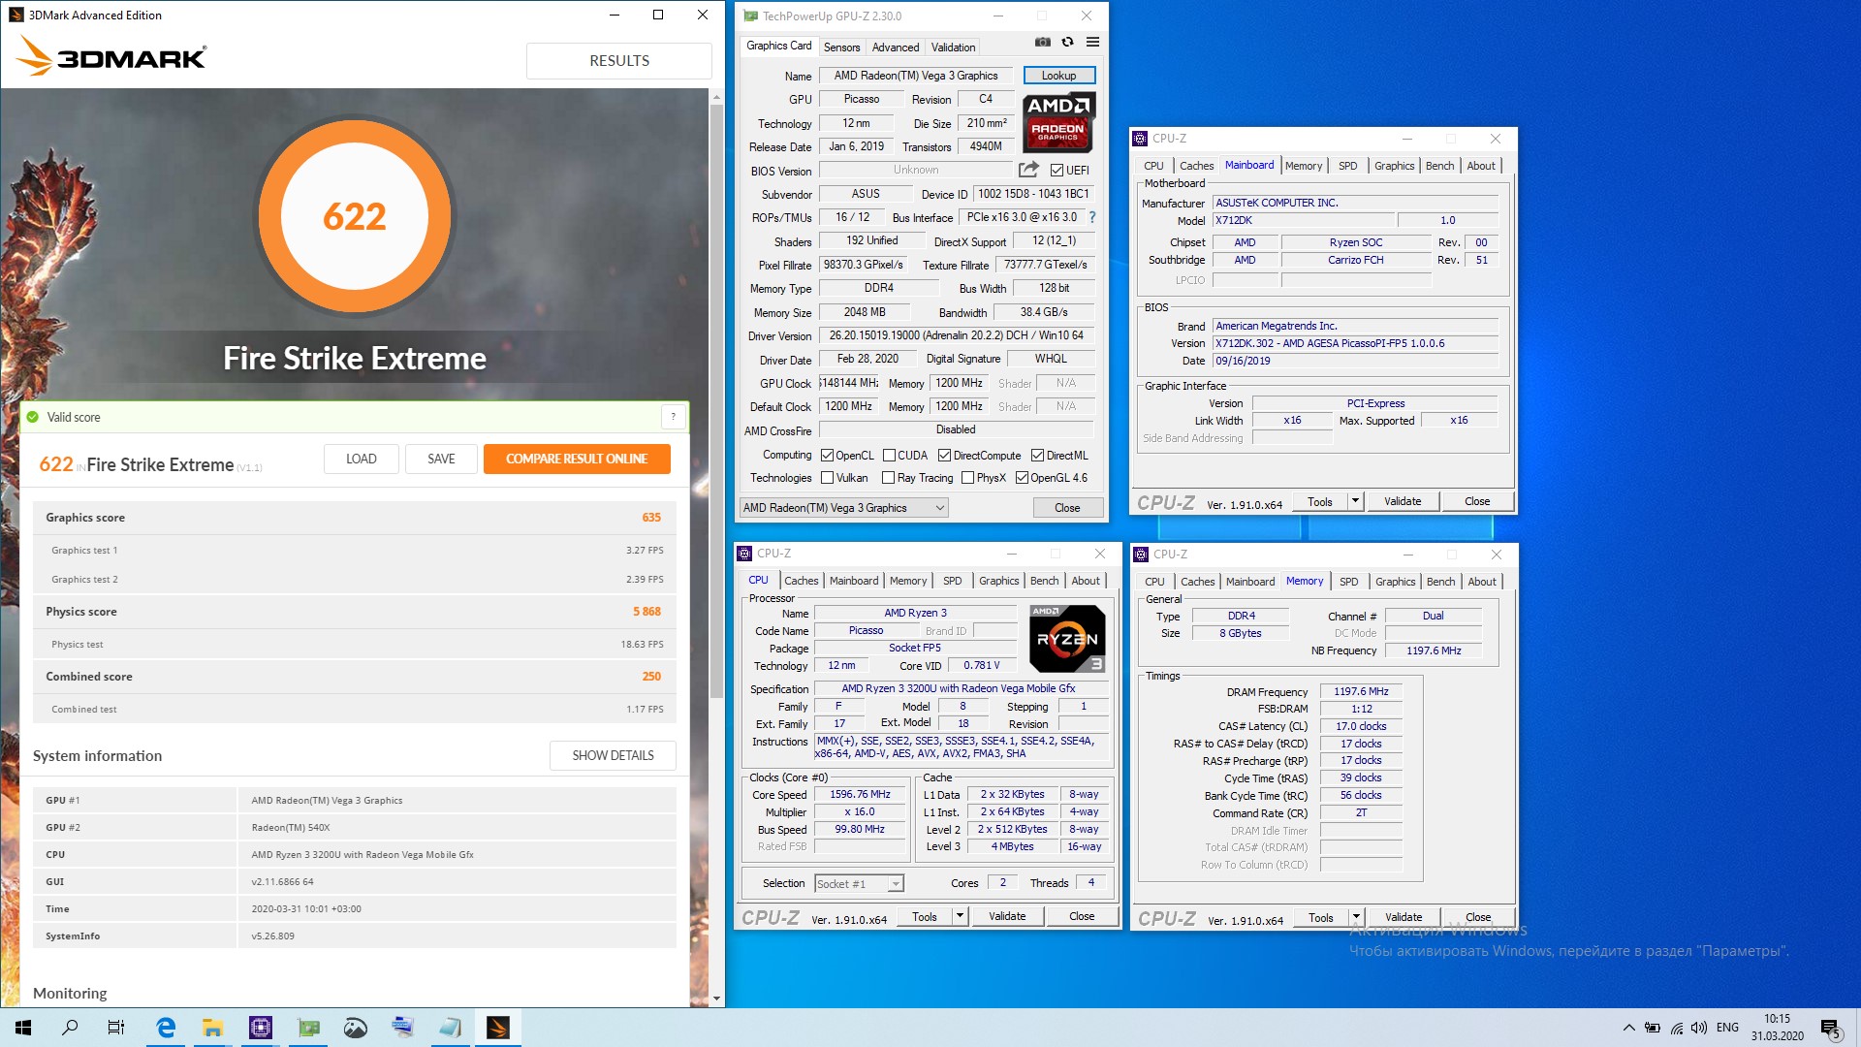Click the battery icon in system tray
1861x1047 pixels.
pyautogui.click(x=1653, y=1028)
